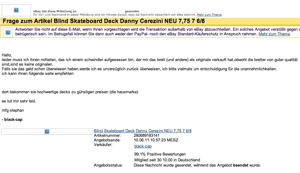Open top "Mehr zum Thema" link about names
Screen dimensions: 300x173
tap(209, 15)
